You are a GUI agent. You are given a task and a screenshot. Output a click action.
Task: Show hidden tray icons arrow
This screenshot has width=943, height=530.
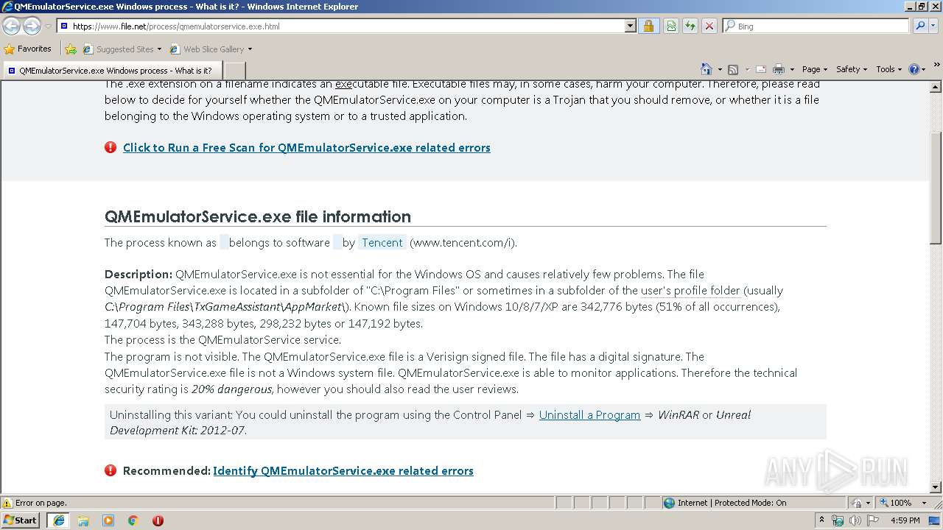click(x=821, y=520)
